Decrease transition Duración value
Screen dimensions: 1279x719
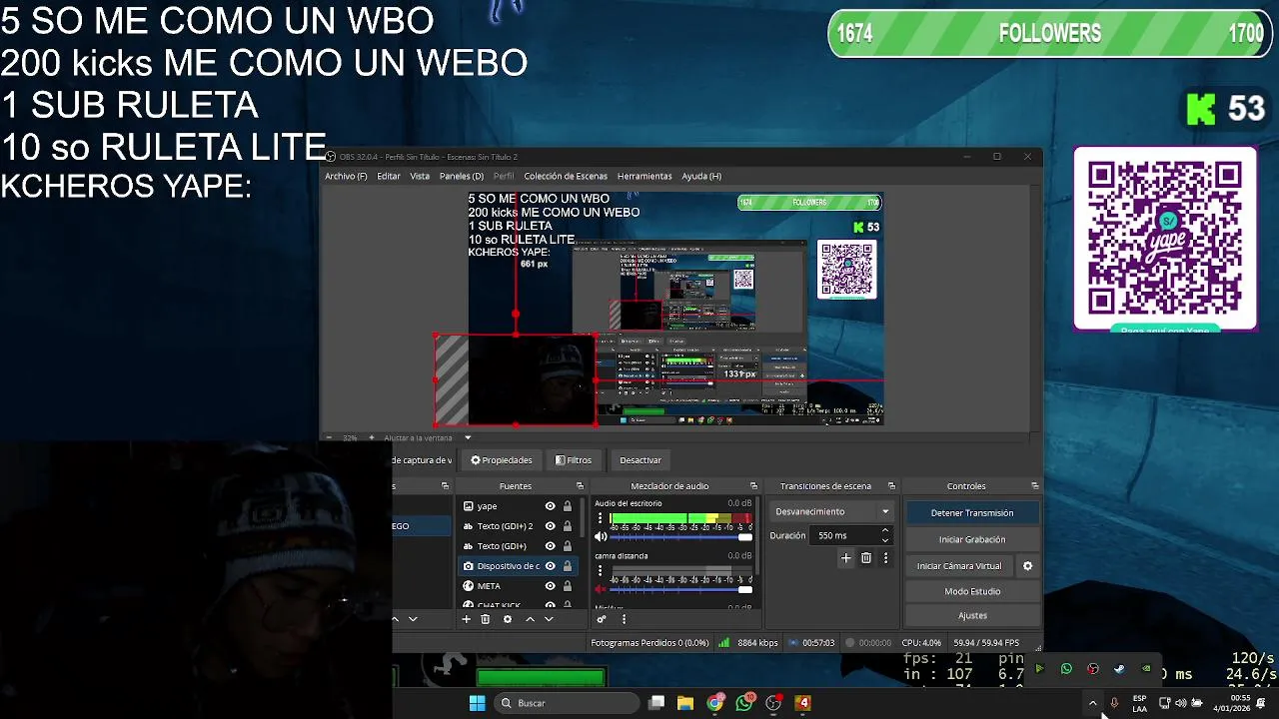pyautogui.click(x=885, y=540)
